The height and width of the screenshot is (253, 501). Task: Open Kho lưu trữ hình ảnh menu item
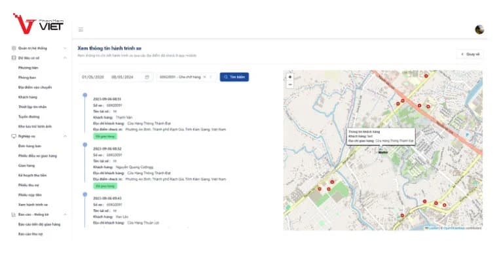(x=35, y=126)
